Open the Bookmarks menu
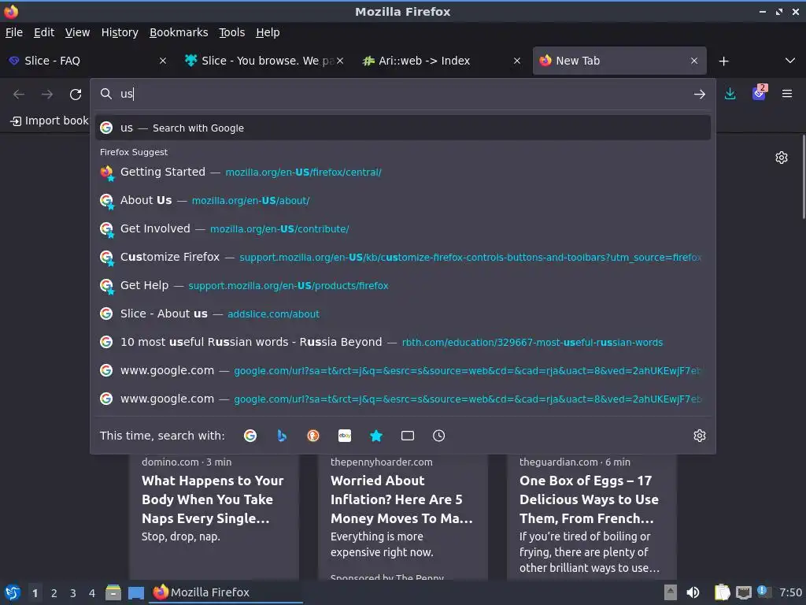 [x=179, y=32]
